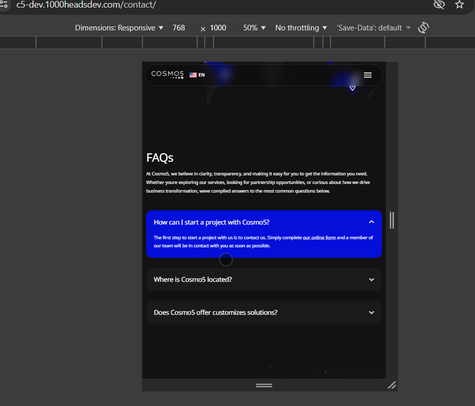Open the 50% zoom dropdown
The image size is (475, 406).
(254, 28)
